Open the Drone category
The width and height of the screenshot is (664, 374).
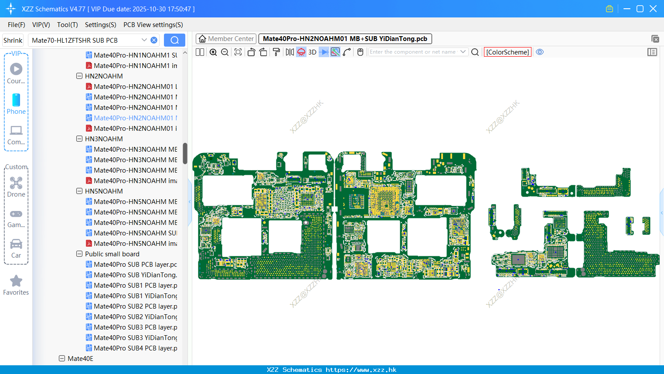click(16, 187)
